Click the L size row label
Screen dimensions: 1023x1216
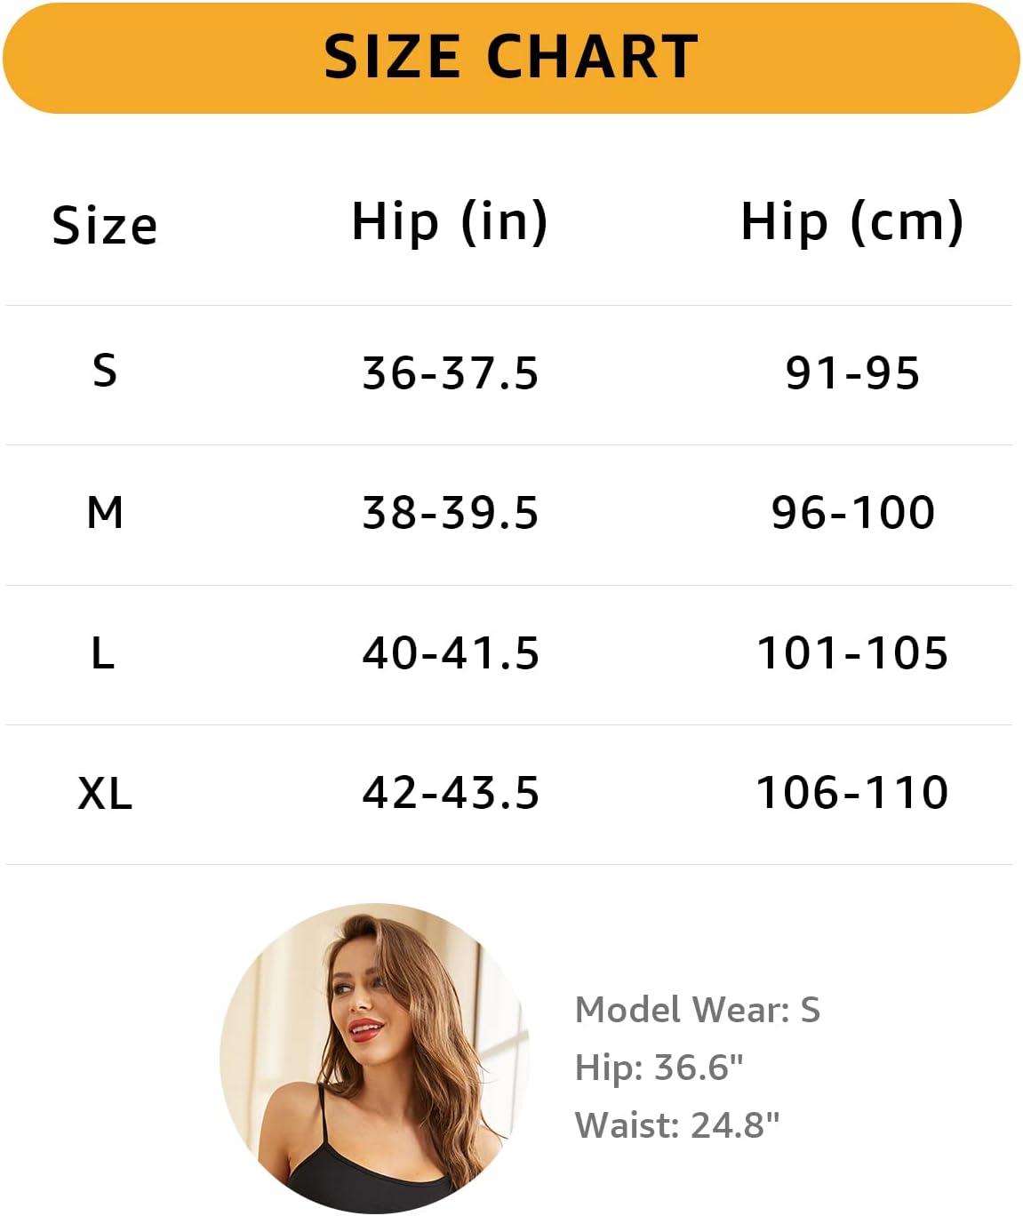pyautogui.click(x=103, y=652)
